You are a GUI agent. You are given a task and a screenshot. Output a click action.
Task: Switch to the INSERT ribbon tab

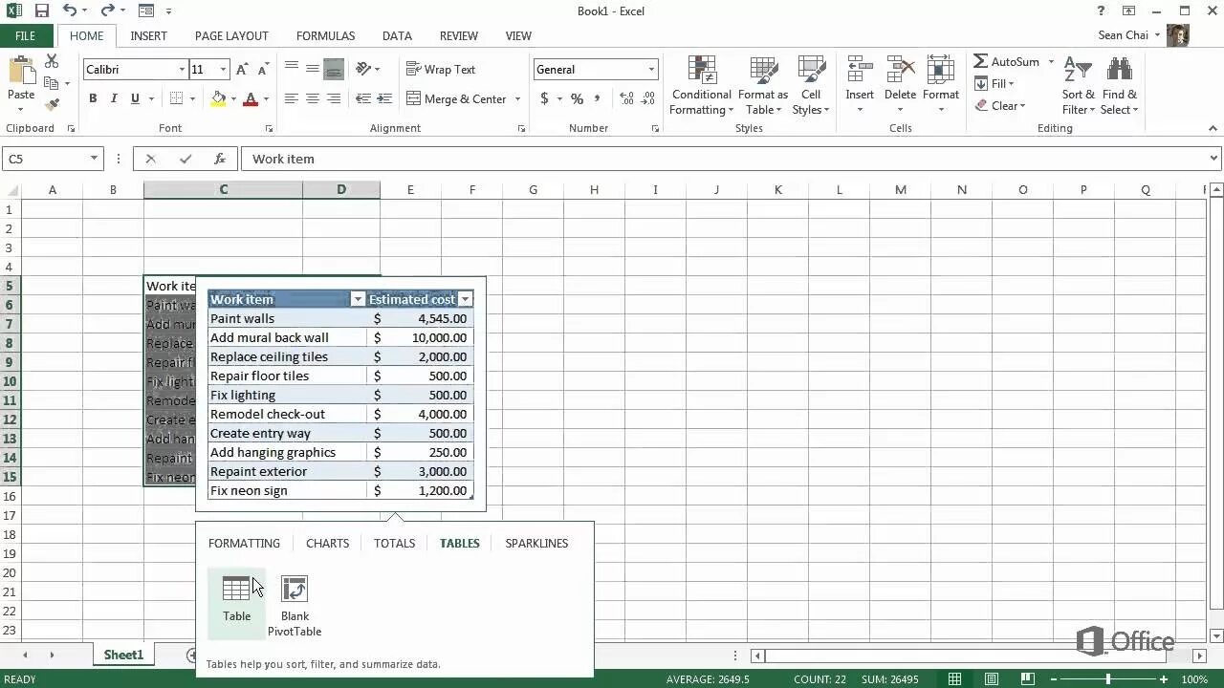tap(148, 35)
